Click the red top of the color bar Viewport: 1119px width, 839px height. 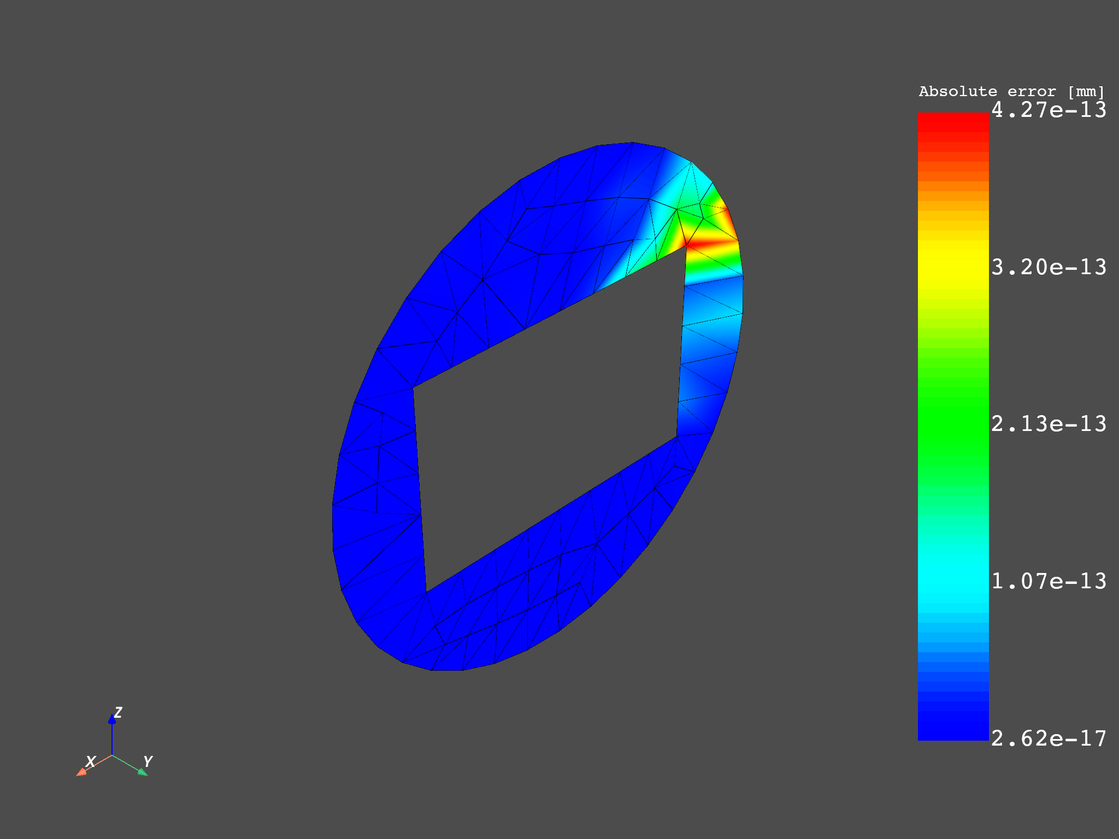pos(953,123)
